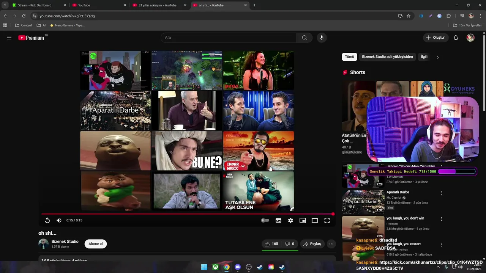The height and width of the screenshot is (273, 486).
Task: Share the video via Paylaş
Action: [312, 244]
